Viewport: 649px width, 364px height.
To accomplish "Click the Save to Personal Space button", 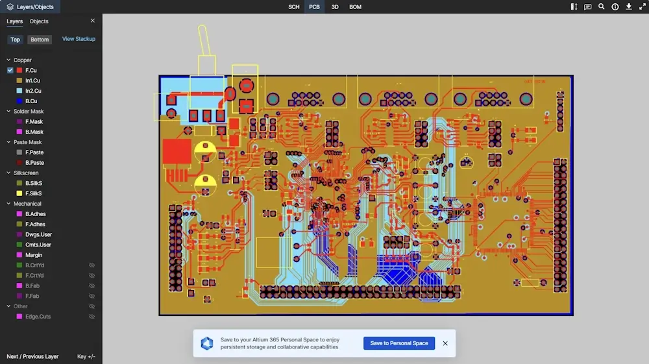I will coord(399,343).
